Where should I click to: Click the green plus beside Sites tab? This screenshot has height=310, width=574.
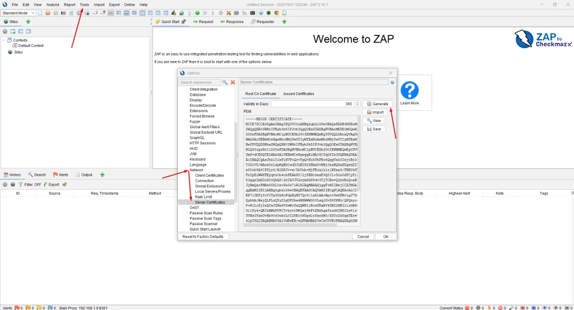point(28,21)
